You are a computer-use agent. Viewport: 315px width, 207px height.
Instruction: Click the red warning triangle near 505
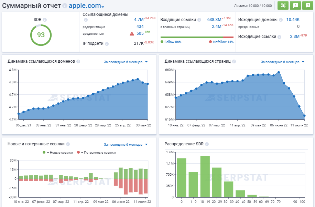tap(132, 33)
